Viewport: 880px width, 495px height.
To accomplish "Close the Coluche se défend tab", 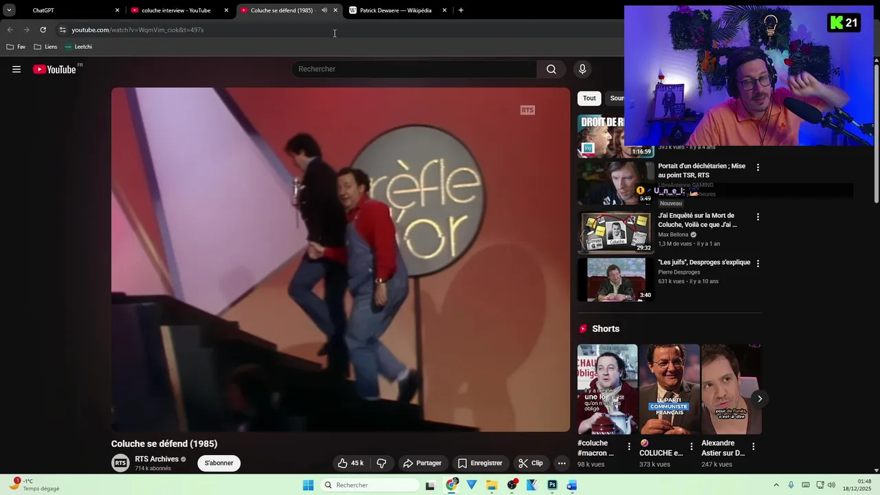I will click(335, 10).
